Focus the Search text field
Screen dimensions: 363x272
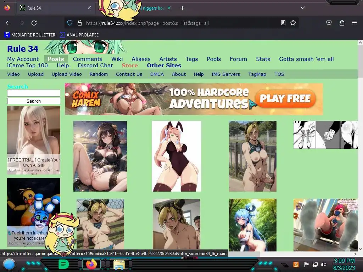(34, 93)
